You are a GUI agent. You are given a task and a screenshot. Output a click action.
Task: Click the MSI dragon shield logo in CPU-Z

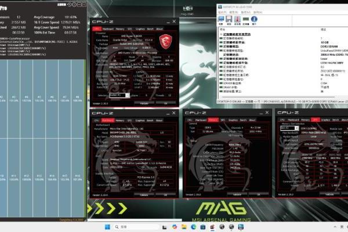(165, 42)
